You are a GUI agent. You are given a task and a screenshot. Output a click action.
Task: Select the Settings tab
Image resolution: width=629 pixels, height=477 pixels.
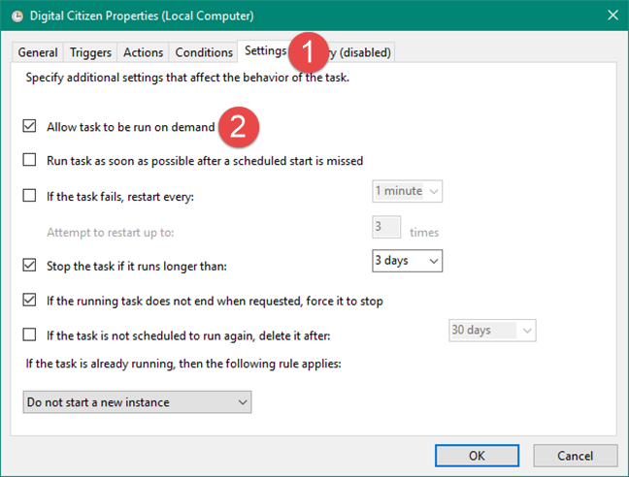pyautogui.click(x=265, y=50)
